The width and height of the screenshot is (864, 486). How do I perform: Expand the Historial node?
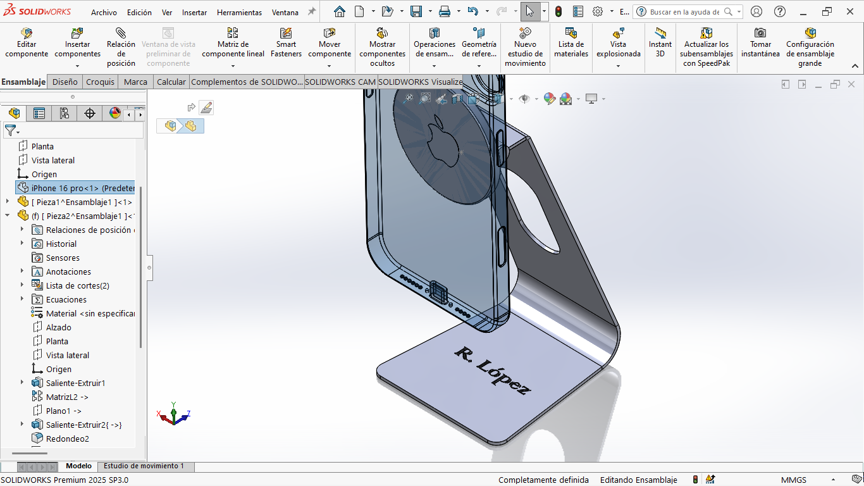click(22, 244)
